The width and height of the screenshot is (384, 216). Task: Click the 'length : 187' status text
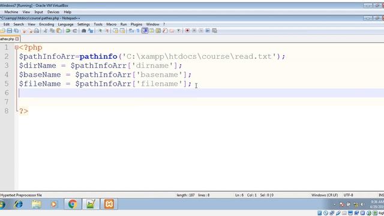click(x=185, y=195)
